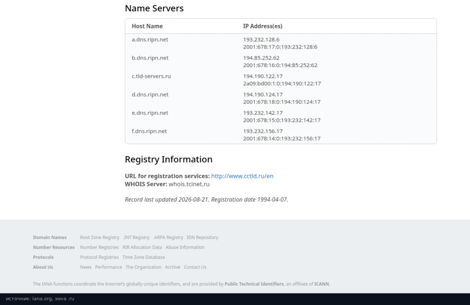Open Protocol Registries footer link
Screen dimensions: 470x305
click(99, 257)
